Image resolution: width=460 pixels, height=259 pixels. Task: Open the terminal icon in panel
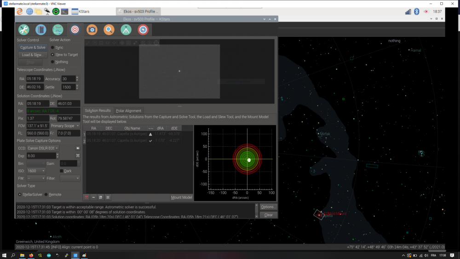[64, 12]
